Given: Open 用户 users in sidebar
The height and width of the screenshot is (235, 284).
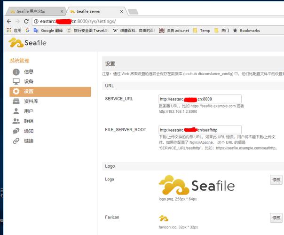Looking at the screenshot, I should tap(29, 111).
